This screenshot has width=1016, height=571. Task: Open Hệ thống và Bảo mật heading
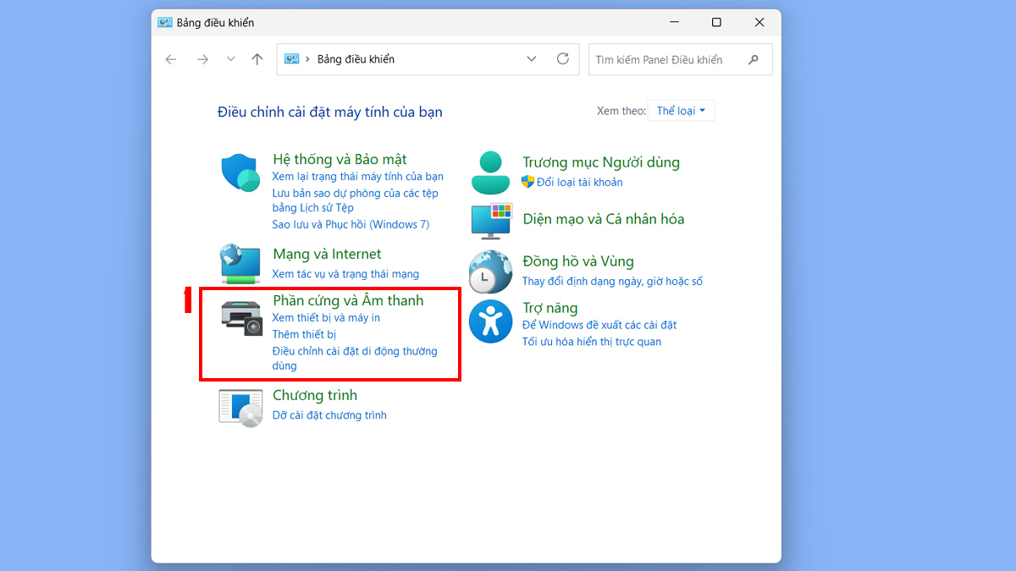340,159
